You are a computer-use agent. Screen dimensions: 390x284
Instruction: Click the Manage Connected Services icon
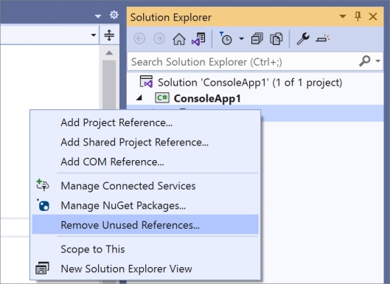pos(43,185)
